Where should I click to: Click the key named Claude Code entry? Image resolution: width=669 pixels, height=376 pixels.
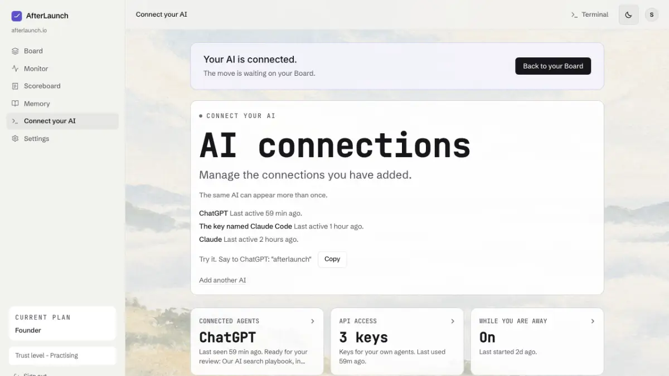coord(281,227)
